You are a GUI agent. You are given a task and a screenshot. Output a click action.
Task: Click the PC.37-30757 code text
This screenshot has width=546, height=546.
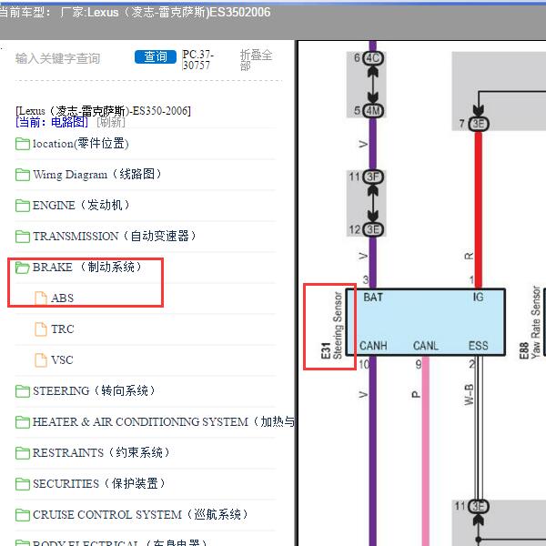[x=197, y=60]
